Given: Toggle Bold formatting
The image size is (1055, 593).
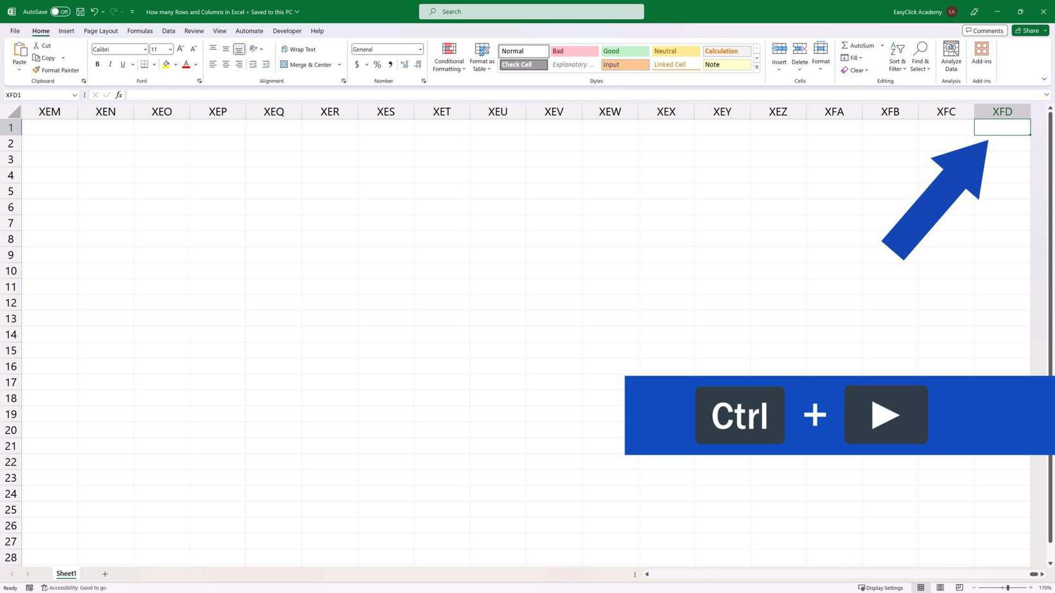Looking at the screenshot, I should tap(98, 64).
